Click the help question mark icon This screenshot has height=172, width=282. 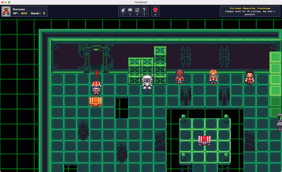[144, 10]
